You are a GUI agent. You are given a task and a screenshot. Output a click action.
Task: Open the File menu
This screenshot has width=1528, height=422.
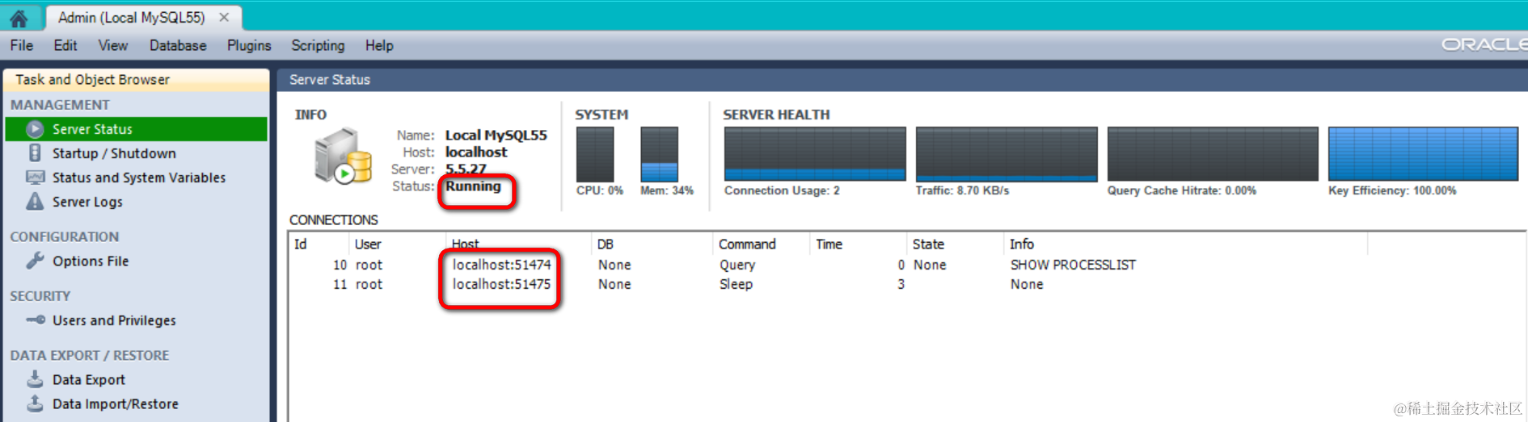pyautogui.click(x=22, y=45)
